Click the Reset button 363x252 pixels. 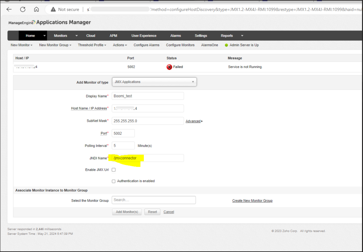click(x=152, y=212)
